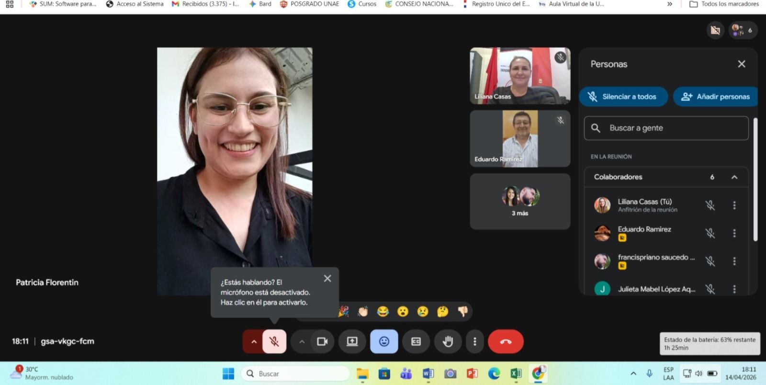Toggle the camera on or off
This screenshot has height=385, width=766.
pyautogui.click(x=322, y=341)
